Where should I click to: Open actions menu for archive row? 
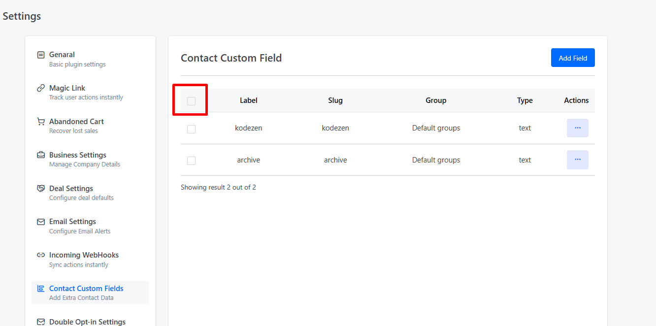pos(577,160)
